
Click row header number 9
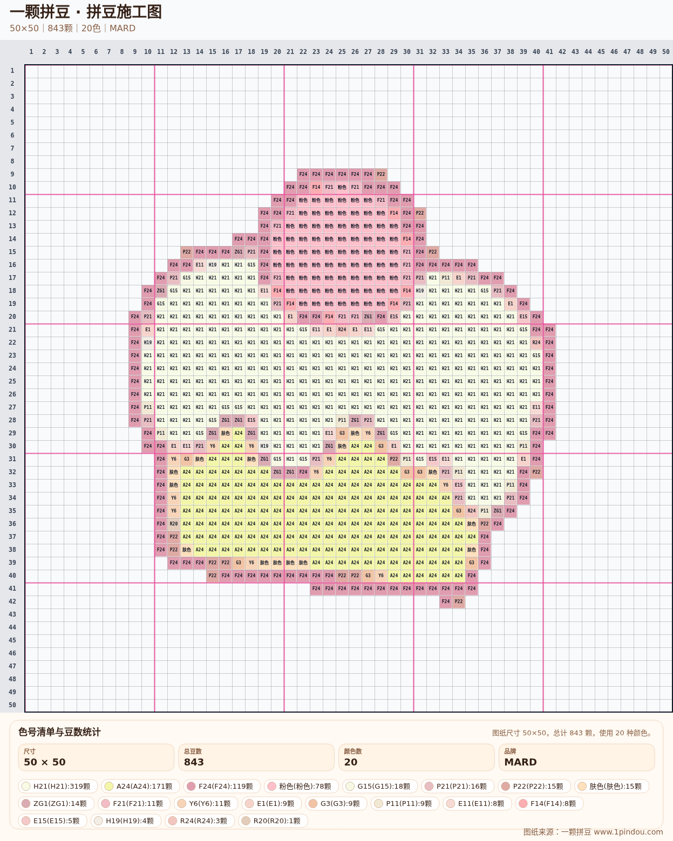point(12,174)
